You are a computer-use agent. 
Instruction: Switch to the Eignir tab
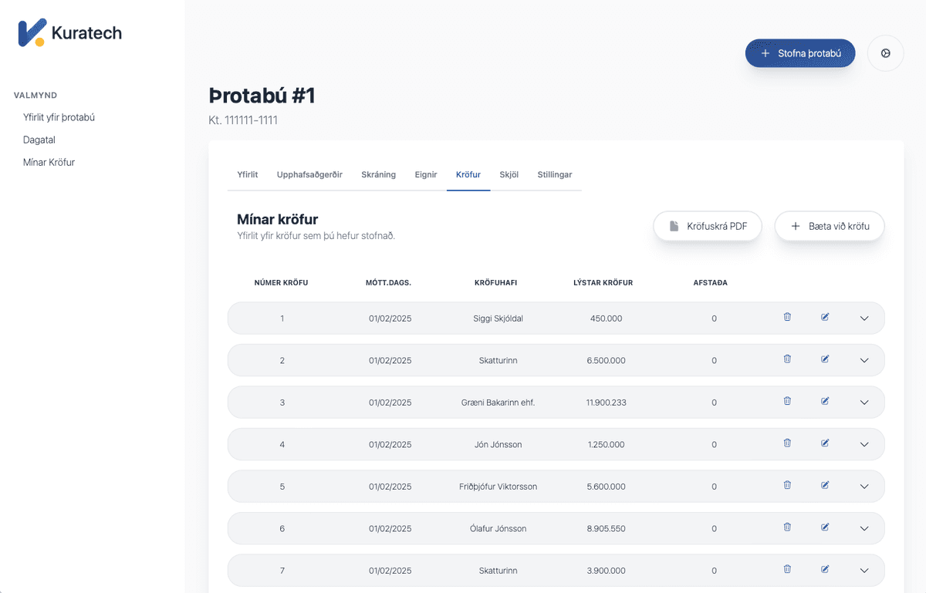pos(426,175)
